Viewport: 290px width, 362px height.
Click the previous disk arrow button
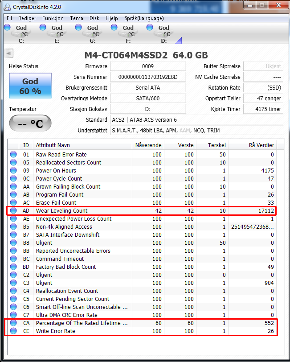pos(9,53)
